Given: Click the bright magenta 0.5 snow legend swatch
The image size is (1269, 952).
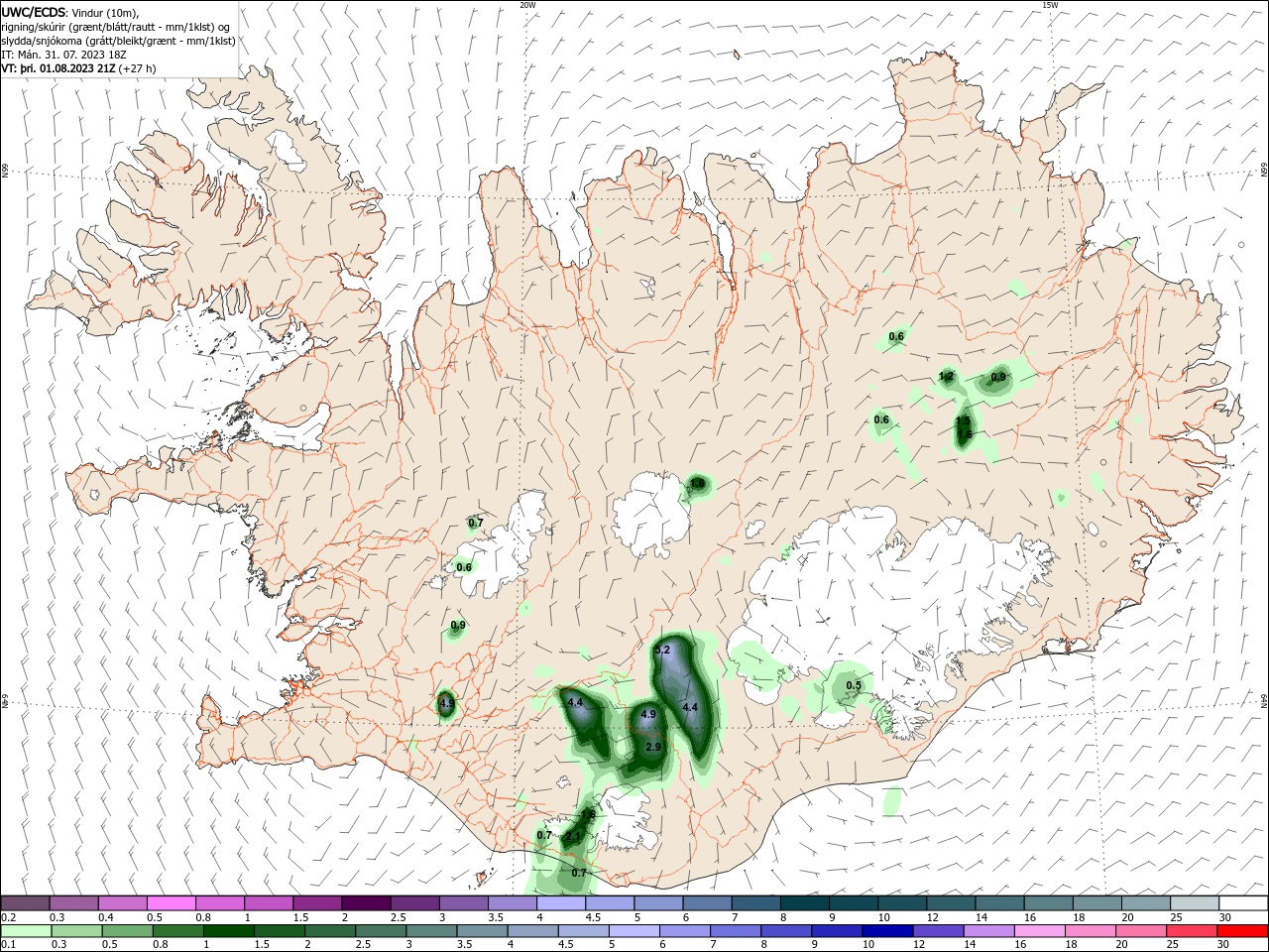Looking at the screenshot, I should coord(171,903).
